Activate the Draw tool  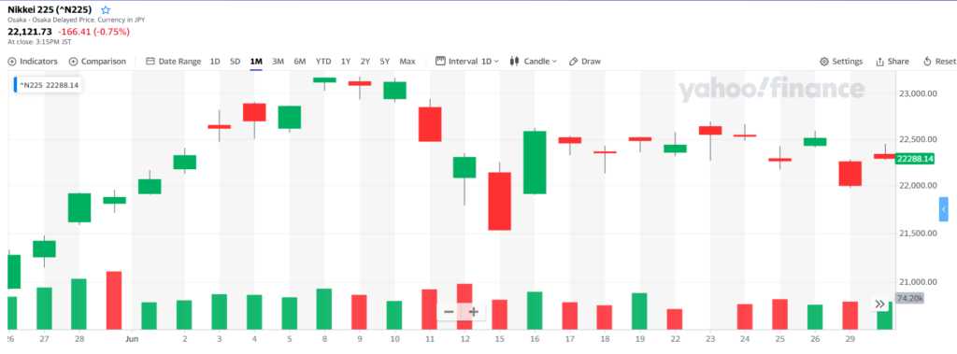click(585, 61)
